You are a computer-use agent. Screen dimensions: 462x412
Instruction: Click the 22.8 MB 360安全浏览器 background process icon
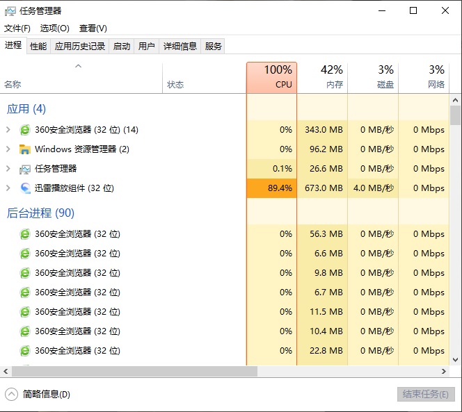[25, 351]
